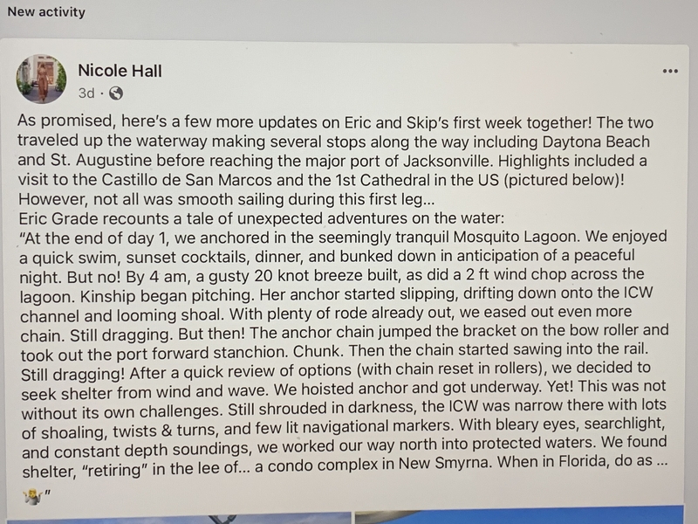698x524 pixels.
Task: Open the left photo below the post
Action: pos(174,517)
